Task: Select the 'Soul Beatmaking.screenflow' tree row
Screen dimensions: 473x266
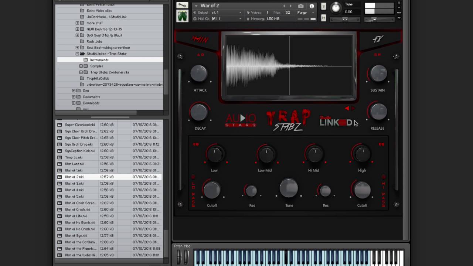Action: point(110,48)
